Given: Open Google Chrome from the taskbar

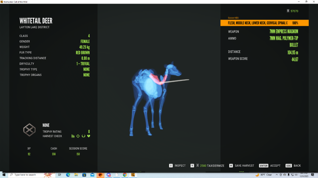Looking at the screenshot, I should pyautogui.click(x=125, y=175).
